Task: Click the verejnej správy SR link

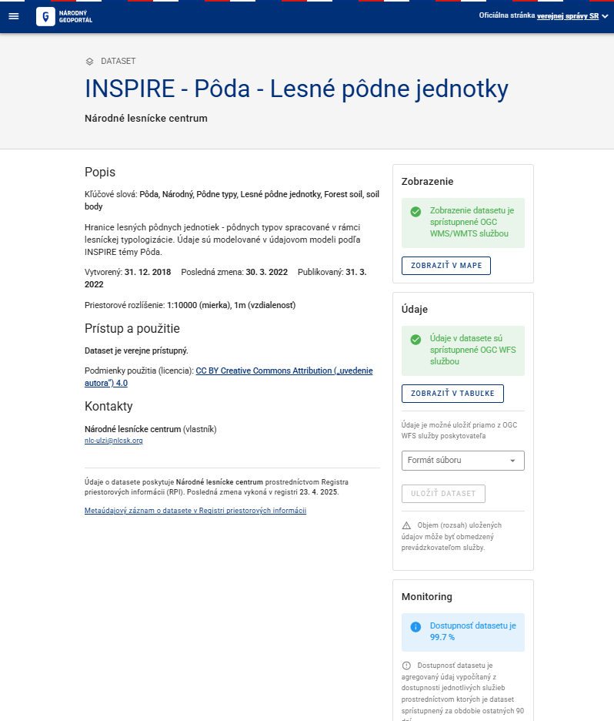Action: pos(568,15)
